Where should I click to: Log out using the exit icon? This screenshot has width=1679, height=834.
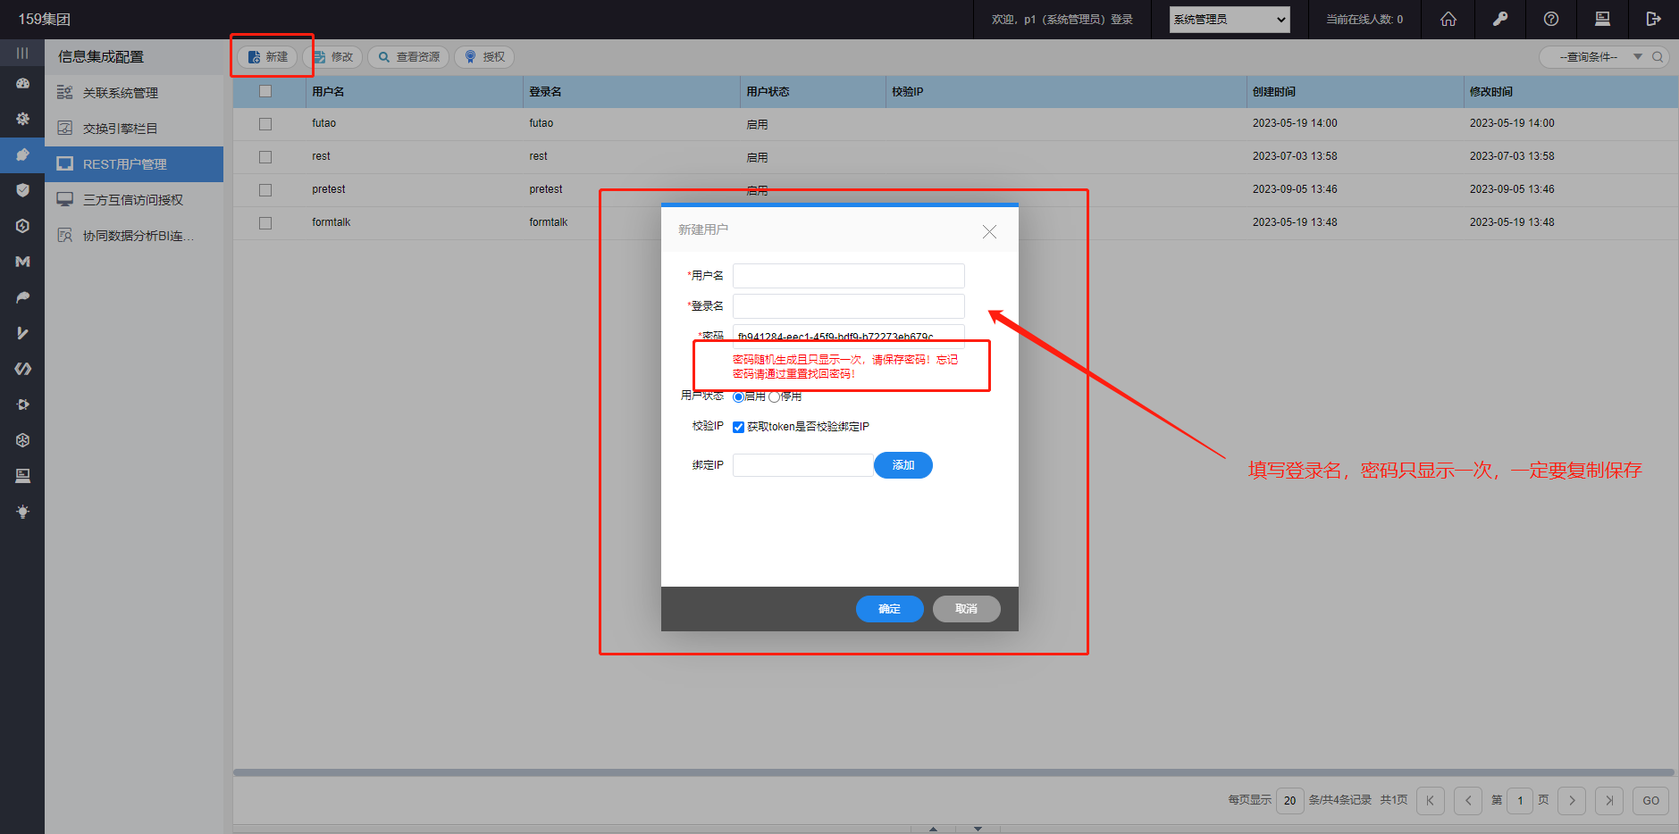point(1653,19)
